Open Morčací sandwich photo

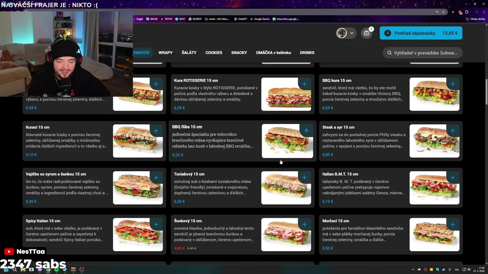pos(434,234)
